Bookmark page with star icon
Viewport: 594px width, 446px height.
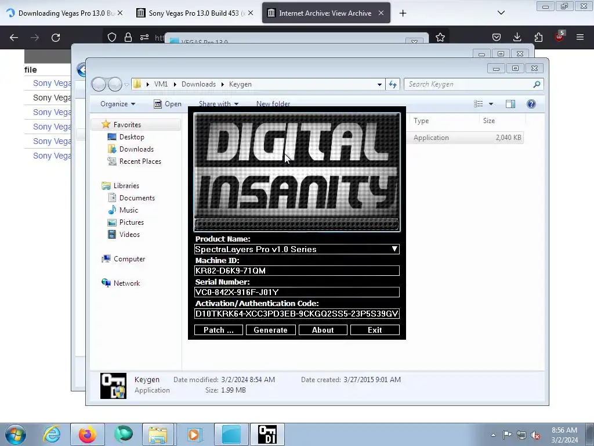pyautogui.click(x=440, y=37)
